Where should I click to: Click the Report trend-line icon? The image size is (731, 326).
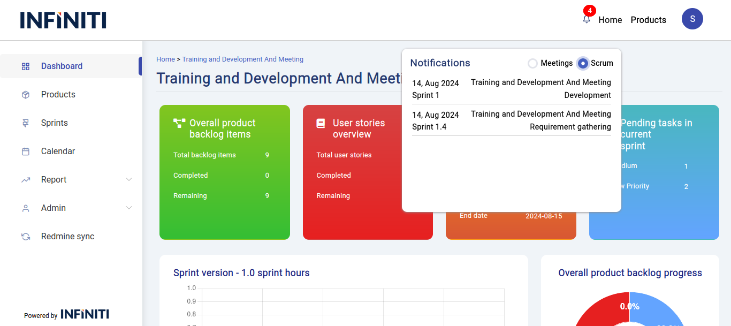click(x=26, y=180)
